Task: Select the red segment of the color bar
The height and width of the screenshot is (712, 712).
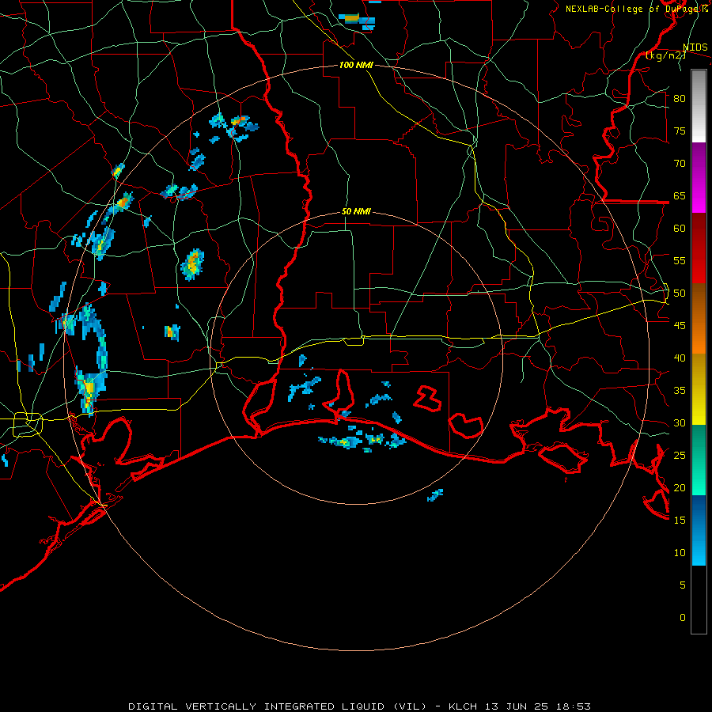Action: point(699,248)
